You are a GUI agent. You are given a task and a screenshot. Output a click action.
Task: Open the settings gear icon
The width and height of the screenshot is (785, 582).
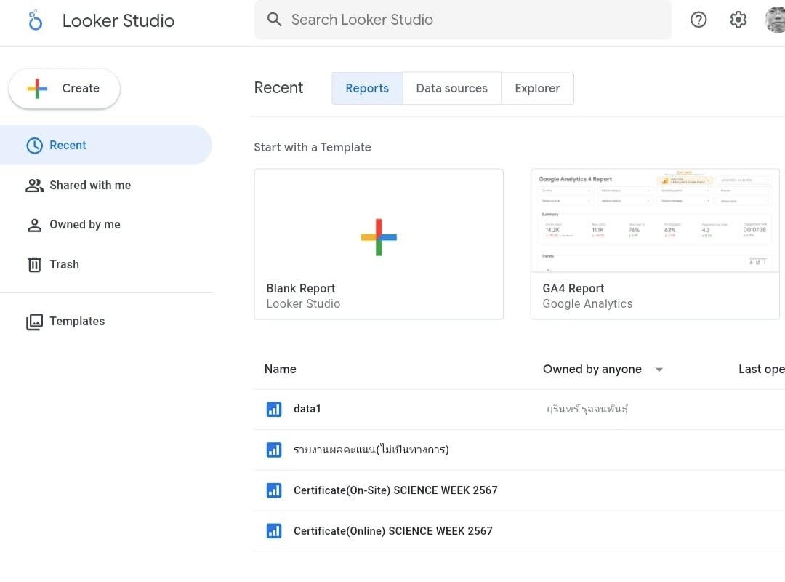pos(738,20)
